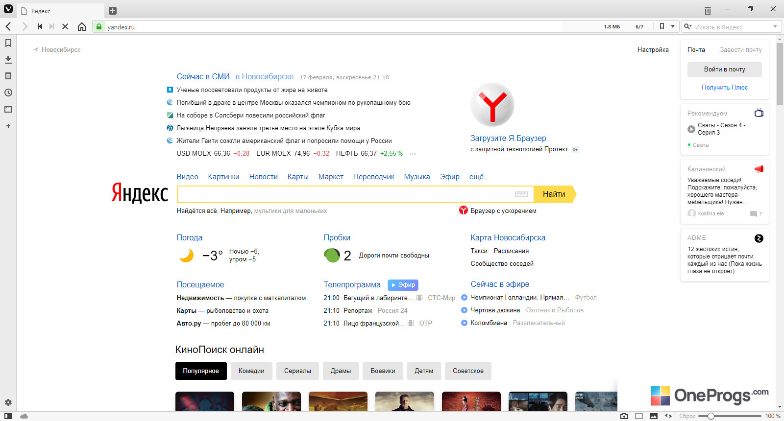Toggle image loading in the status bar
Screen dimensions: 784x421
[654, 416]
